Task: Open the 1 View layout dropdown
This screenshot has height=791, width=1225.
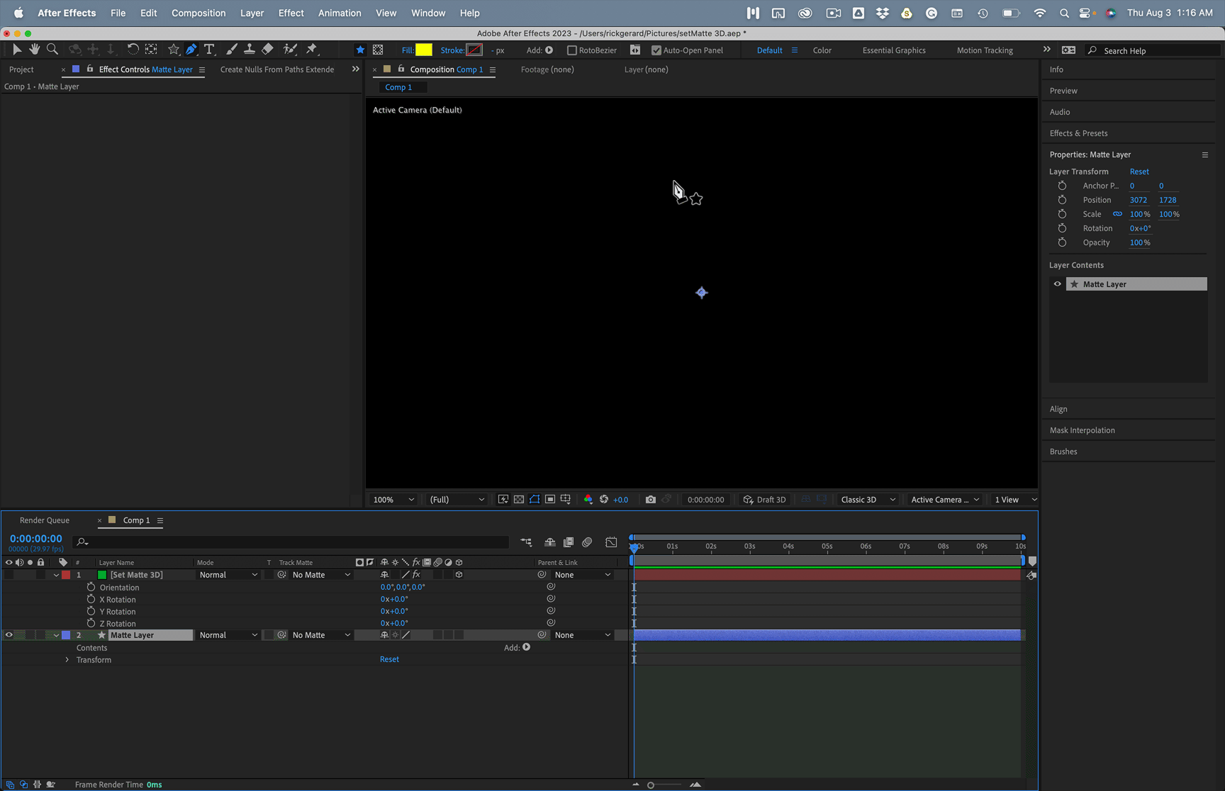Action: tap(1015, 500)
